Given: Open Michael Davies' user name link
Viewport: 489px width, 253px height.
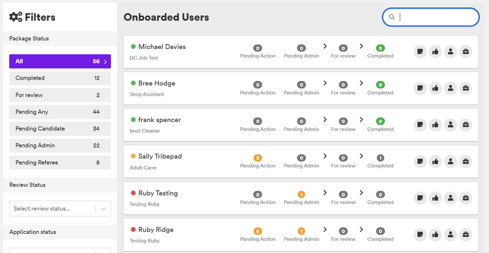Looking at the screenshot, I should coord(162,47).
